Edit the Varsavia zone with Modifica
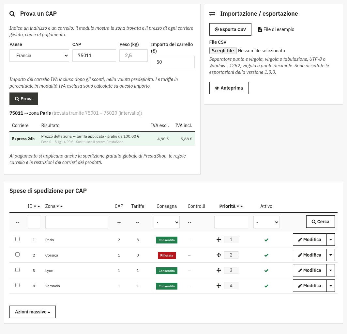Viewport: 347px width, 334px height. click(309, 286)
